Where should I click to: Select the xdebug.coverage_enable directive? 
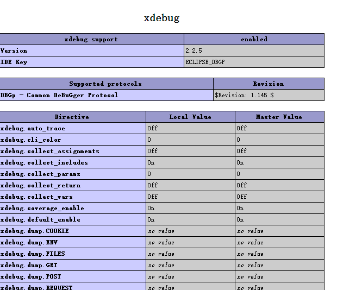click(x=42, y=208)
